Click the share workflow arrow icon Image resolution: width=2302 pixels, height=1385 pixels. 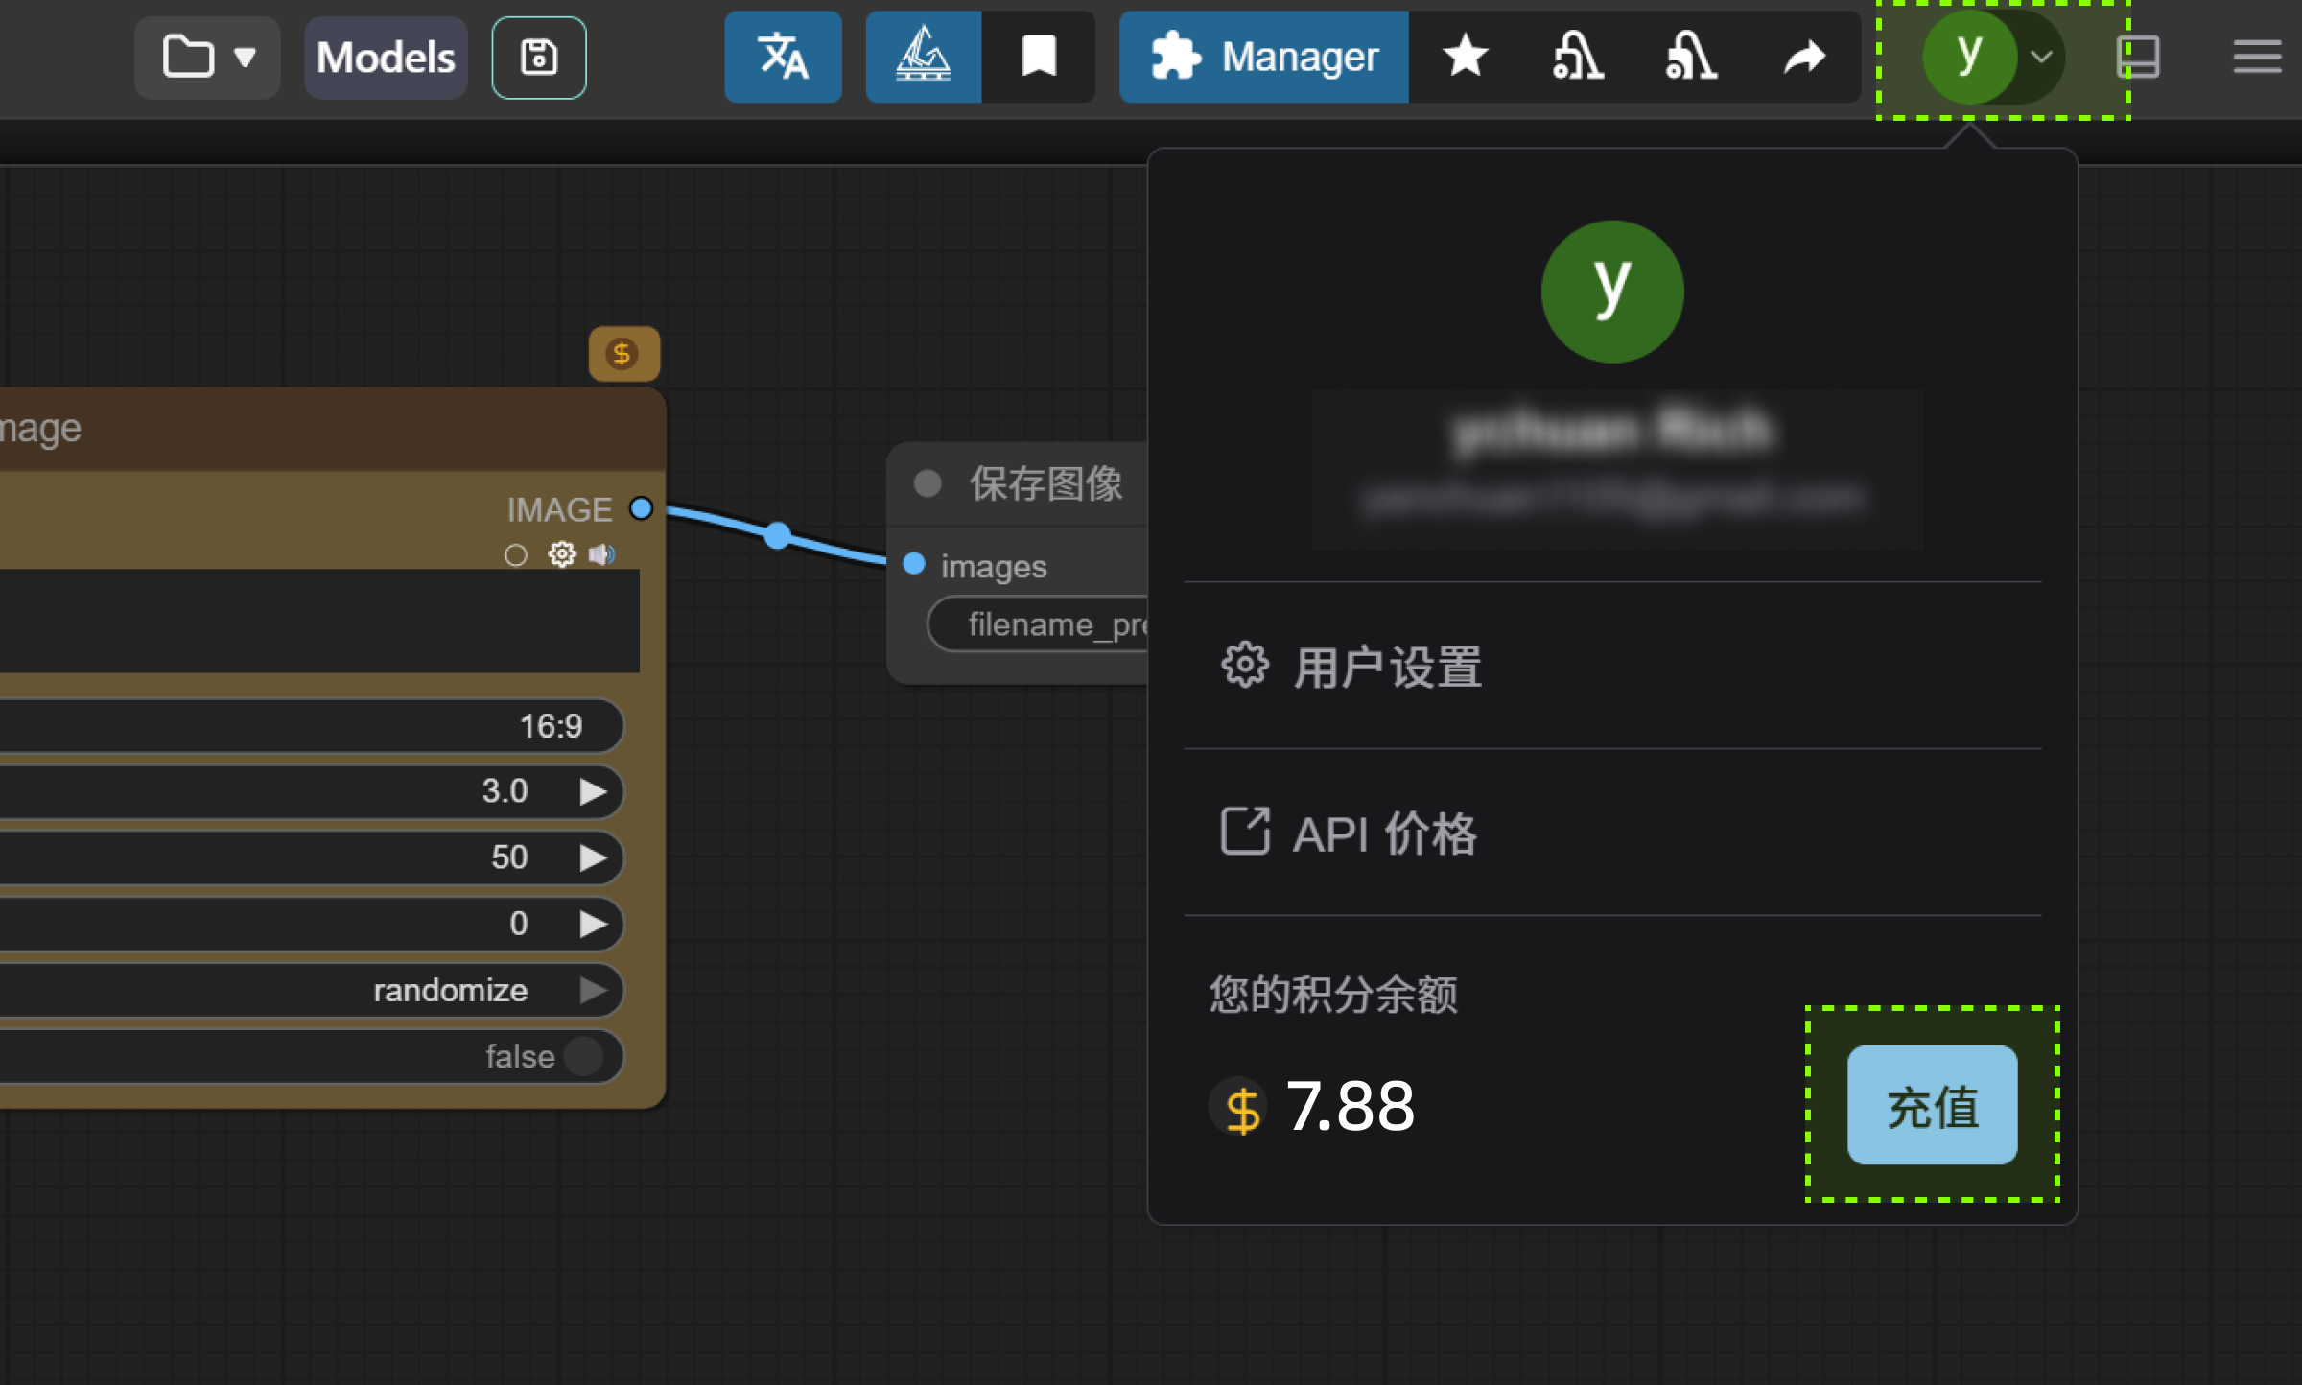pyautogui.click(x=1805, y=58)
